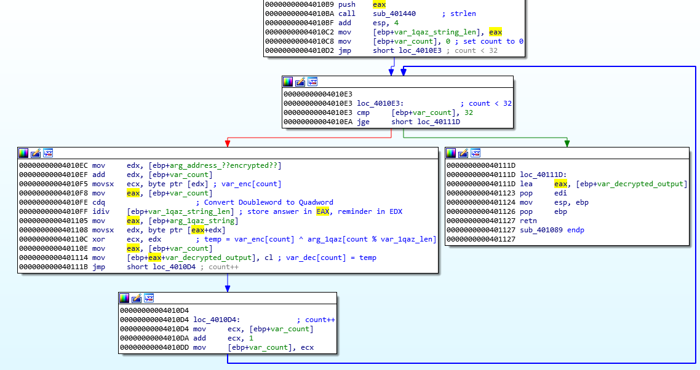
Task: Click the pencil icon on the 4010EC xor block
Action: pyautogui.click(x=36, y=153)
